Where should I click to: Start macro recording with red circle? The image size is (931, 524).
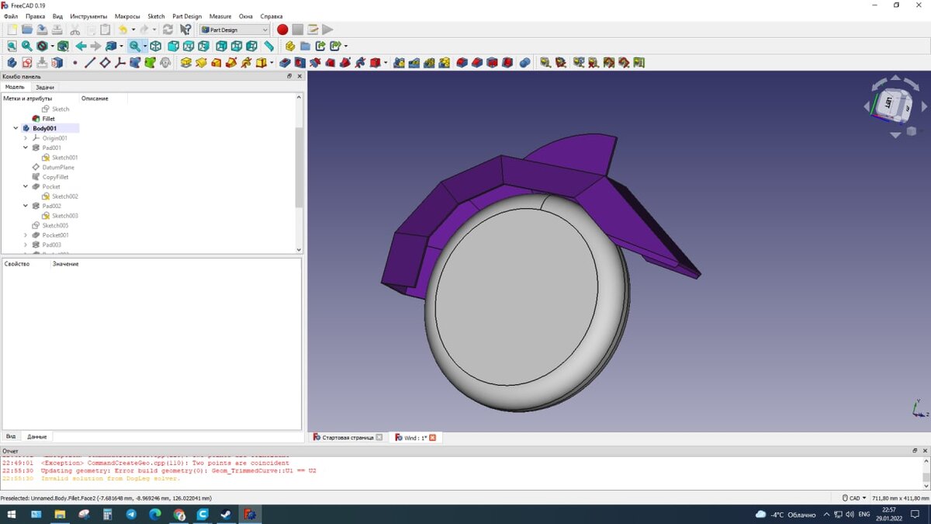click(282, 29)
